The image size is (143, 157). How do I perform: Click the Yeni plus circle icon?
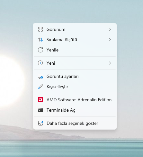click(x=40, y=63)
